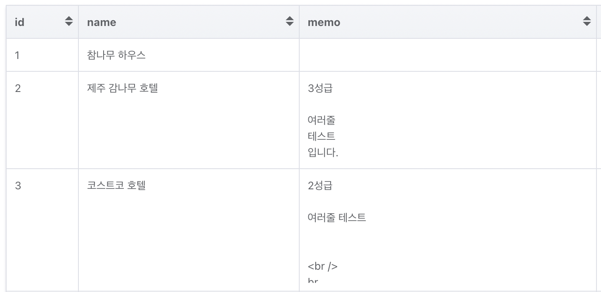Click the sort arrows in the memo column
The width and height of the screenshot is (601, 292).
[x=587, y=21]
